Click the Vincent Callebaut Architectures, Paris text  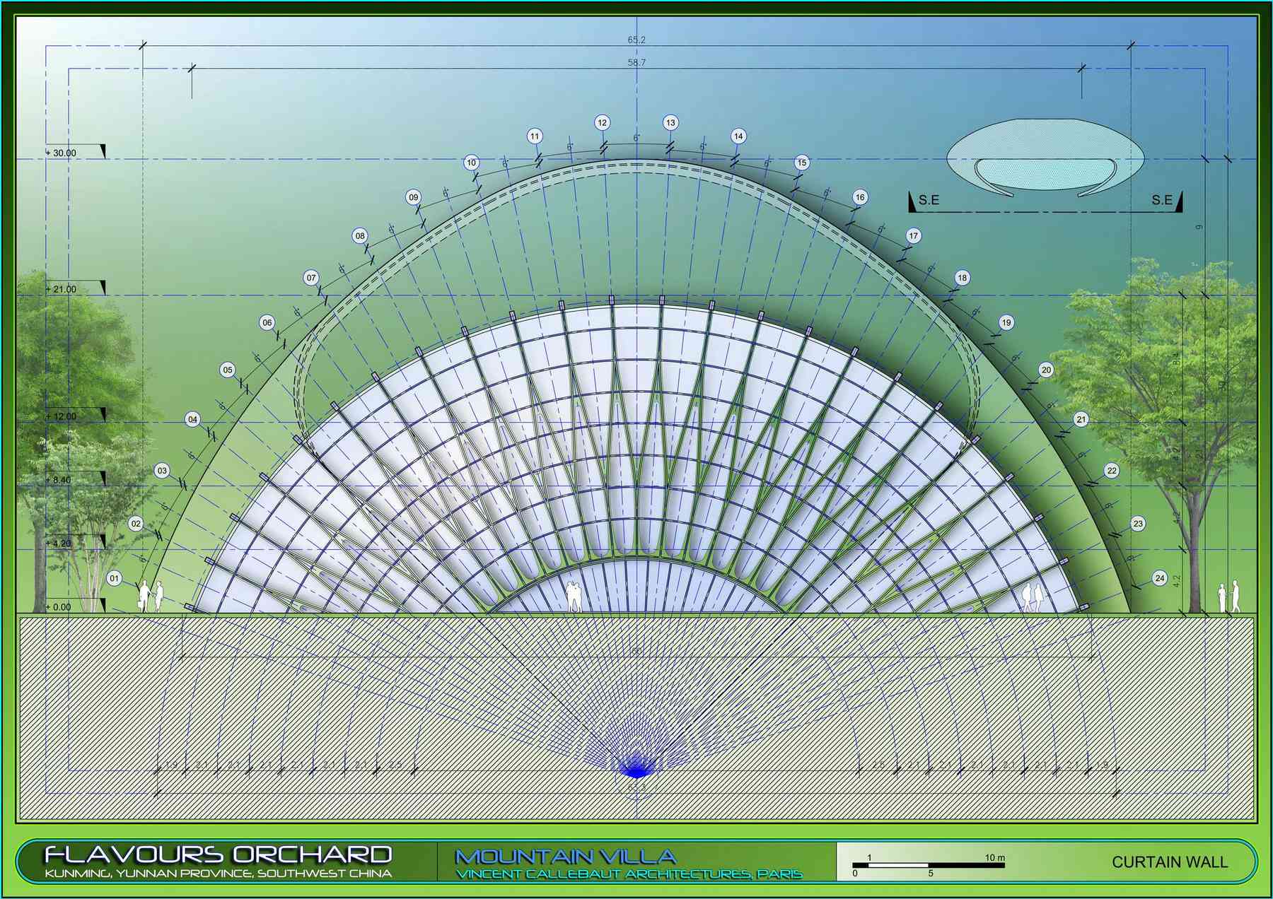click(x=629, y=874)
